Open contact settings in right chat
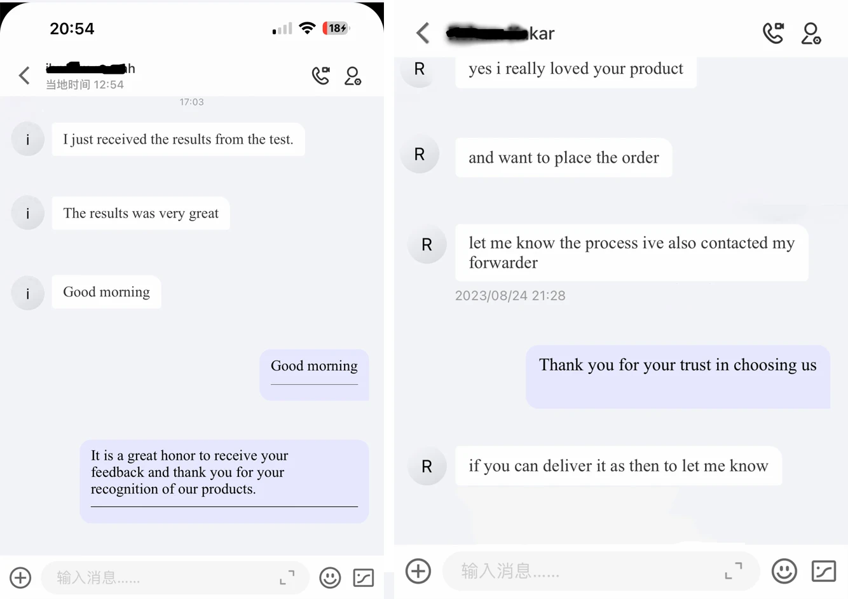 point(811,34)
